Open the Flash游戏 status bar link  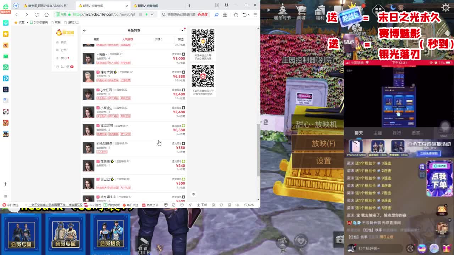tap(93, 205)
